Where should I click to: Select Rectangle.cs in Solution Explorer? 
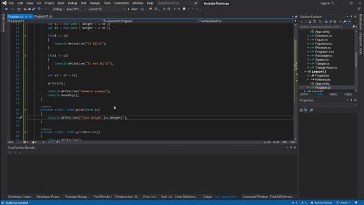click(x=324, y=56)
